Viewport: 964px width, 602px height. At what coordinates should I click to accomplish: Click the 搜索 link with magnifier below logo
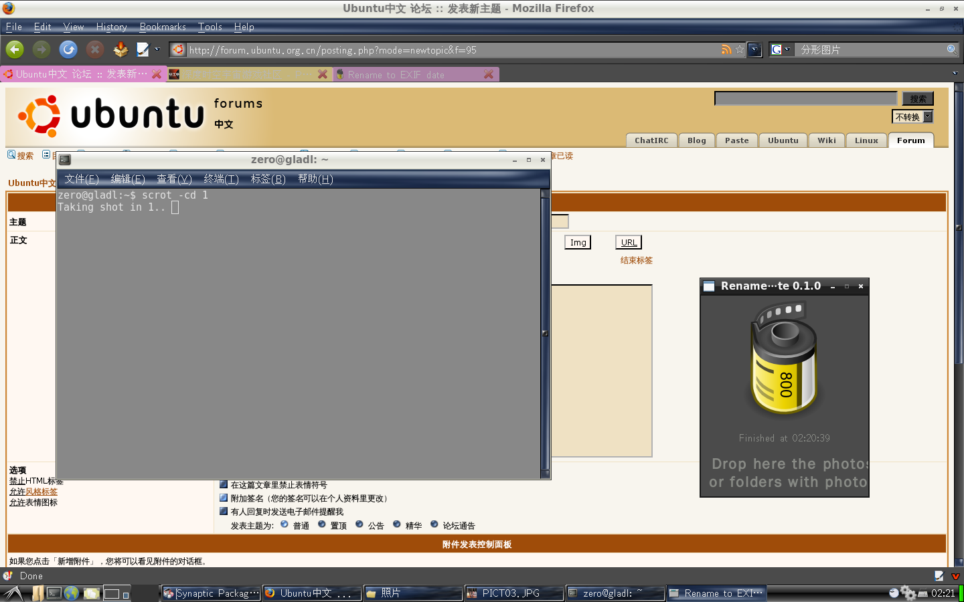click(20, 155)
